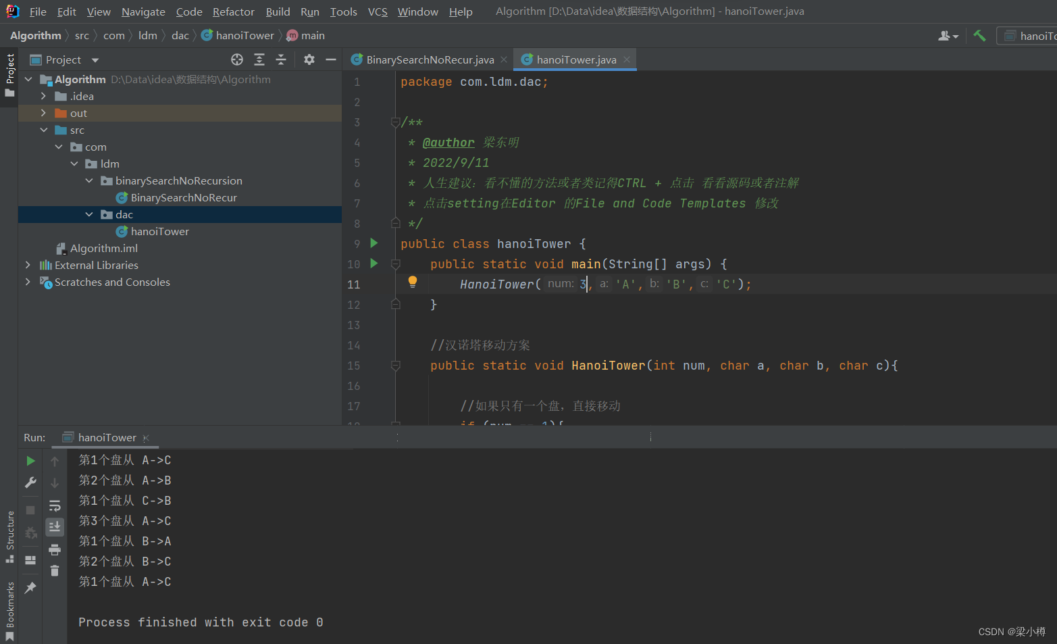Click the Expand All icon in Project panel
Screen dimensions: 1057x644
[259, 59]
